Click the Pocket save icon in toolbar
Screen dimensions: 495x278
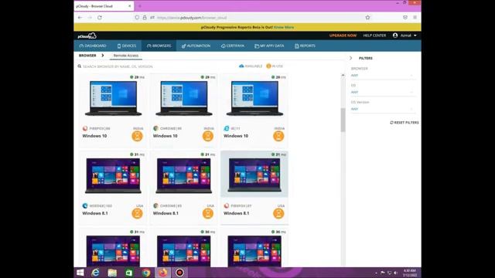[x=405, y=18]
